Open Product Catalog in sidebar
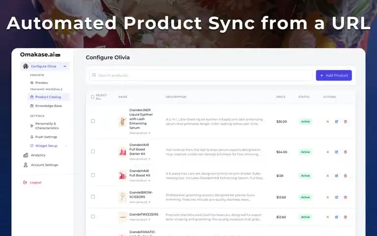 (49, 97)
